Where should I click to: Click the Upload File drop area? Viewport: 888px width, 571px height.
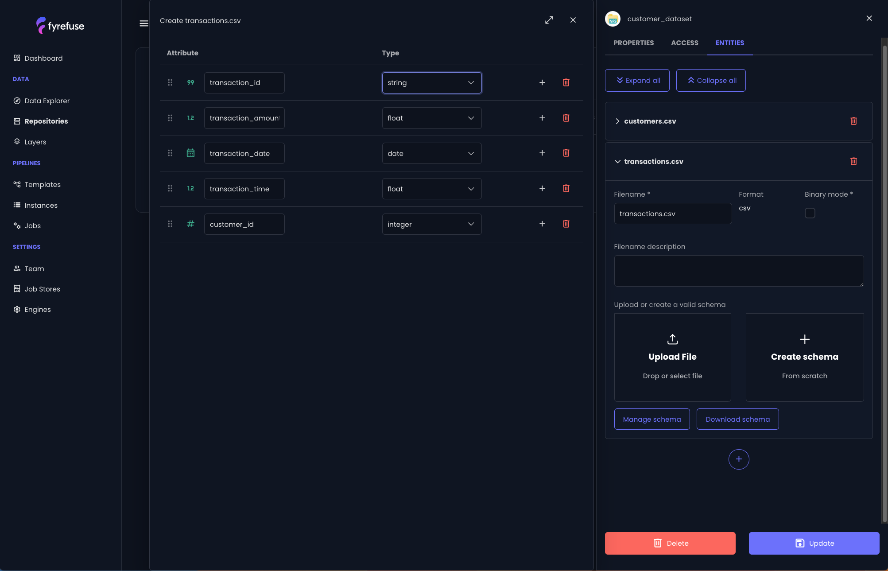pyautogui.click(x=672, y=357)
